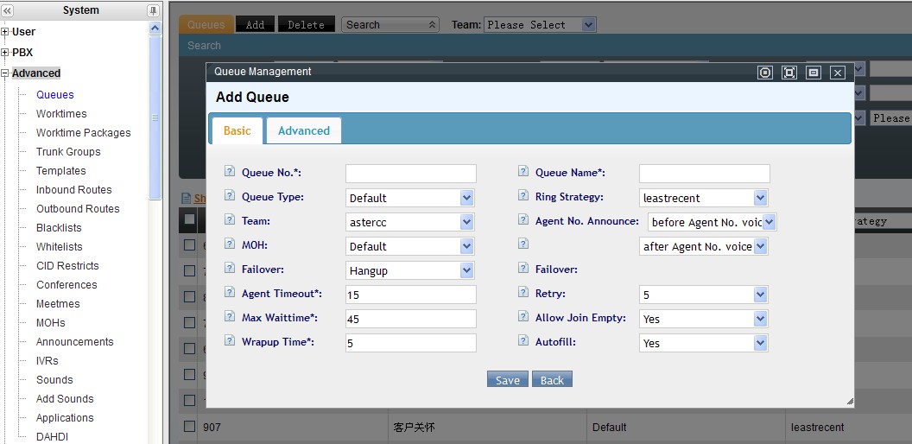Switch to the Advanced tab
The height and width of the screenshot is (444, 912).
(x=303, y=130)
